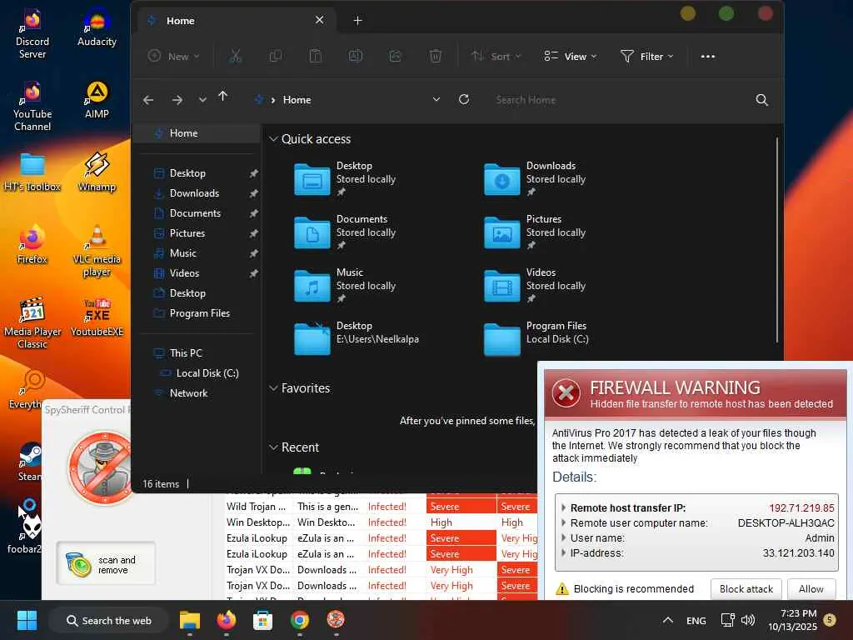Image resolution: width=853 pixels, height=640 pixels.
Task: Open Media Player Classic desktop icon
Action: [x=32, y=322]
